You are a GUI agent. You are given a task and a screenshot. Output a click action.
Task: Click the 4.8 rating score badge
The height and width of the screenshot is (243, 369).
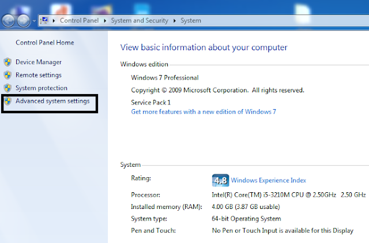[x=220, y=180]
